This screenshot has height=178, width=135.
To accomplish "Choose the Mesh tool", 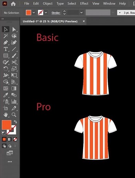I will click(5, 88).
